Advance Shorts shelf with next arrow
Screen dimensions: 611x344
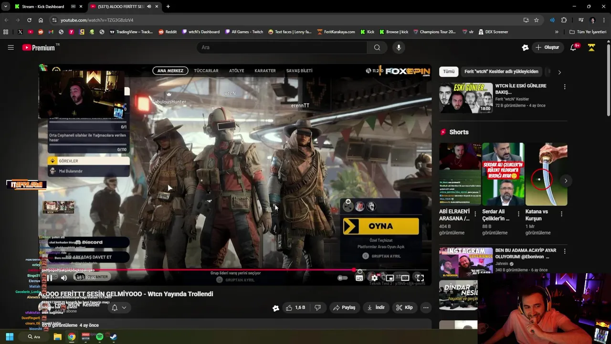coord(566,181)
